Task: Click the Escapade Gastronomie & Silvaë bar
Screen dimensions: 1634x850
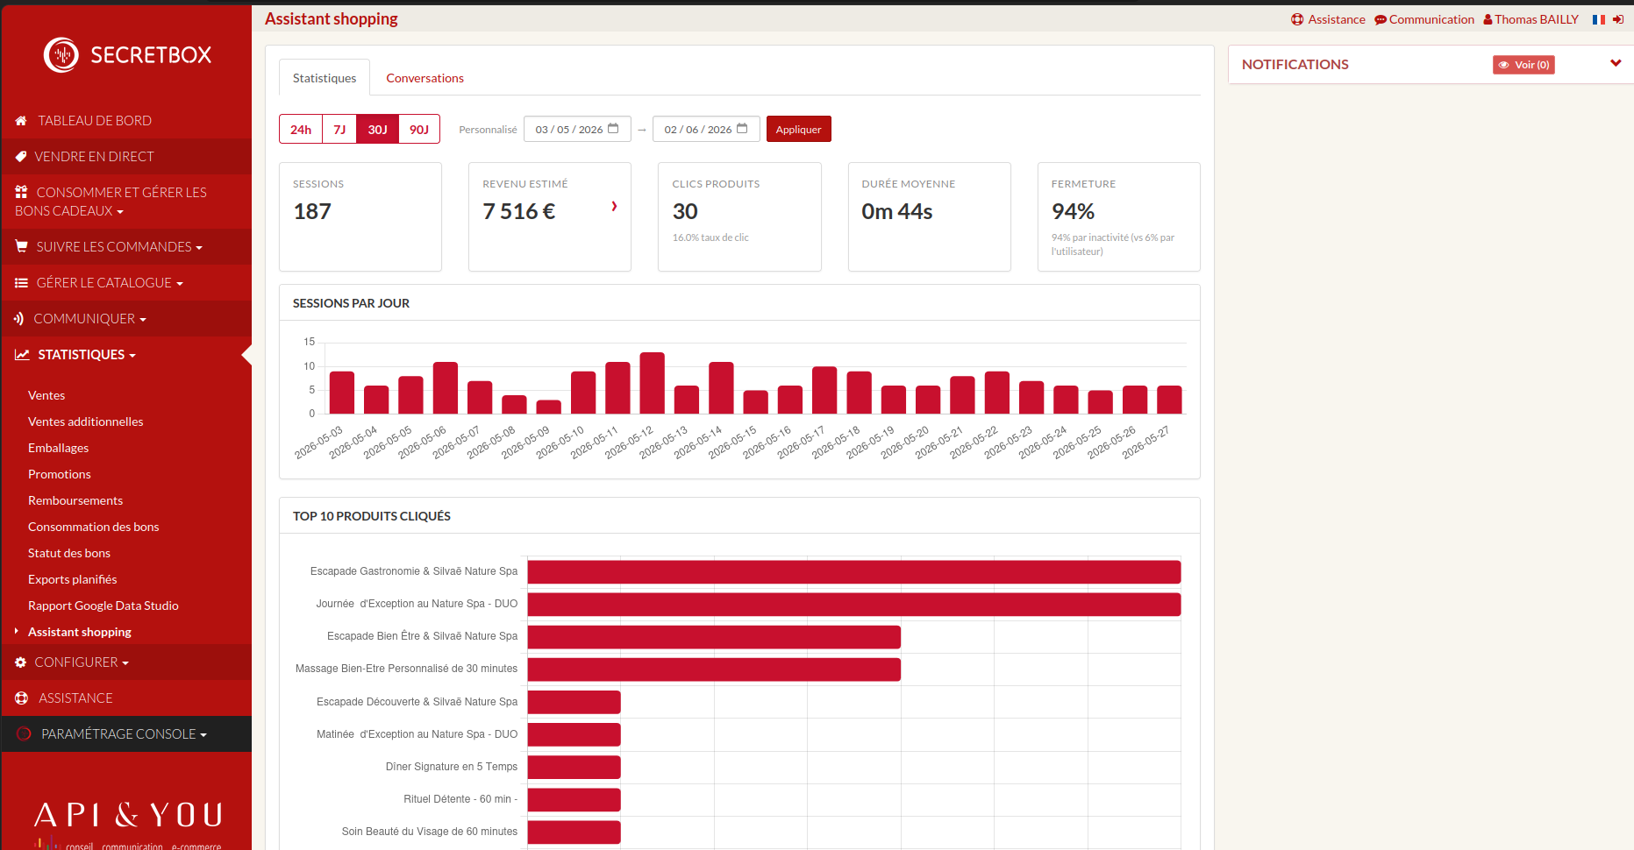Action: [x=854, y=572]
